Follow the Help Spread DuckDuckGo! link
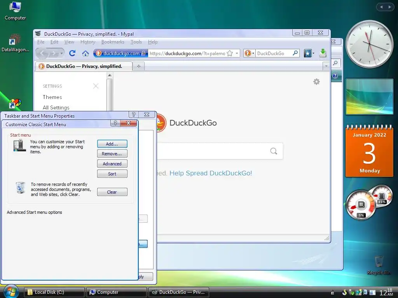398x298 pixels. (x=211, y=173)
